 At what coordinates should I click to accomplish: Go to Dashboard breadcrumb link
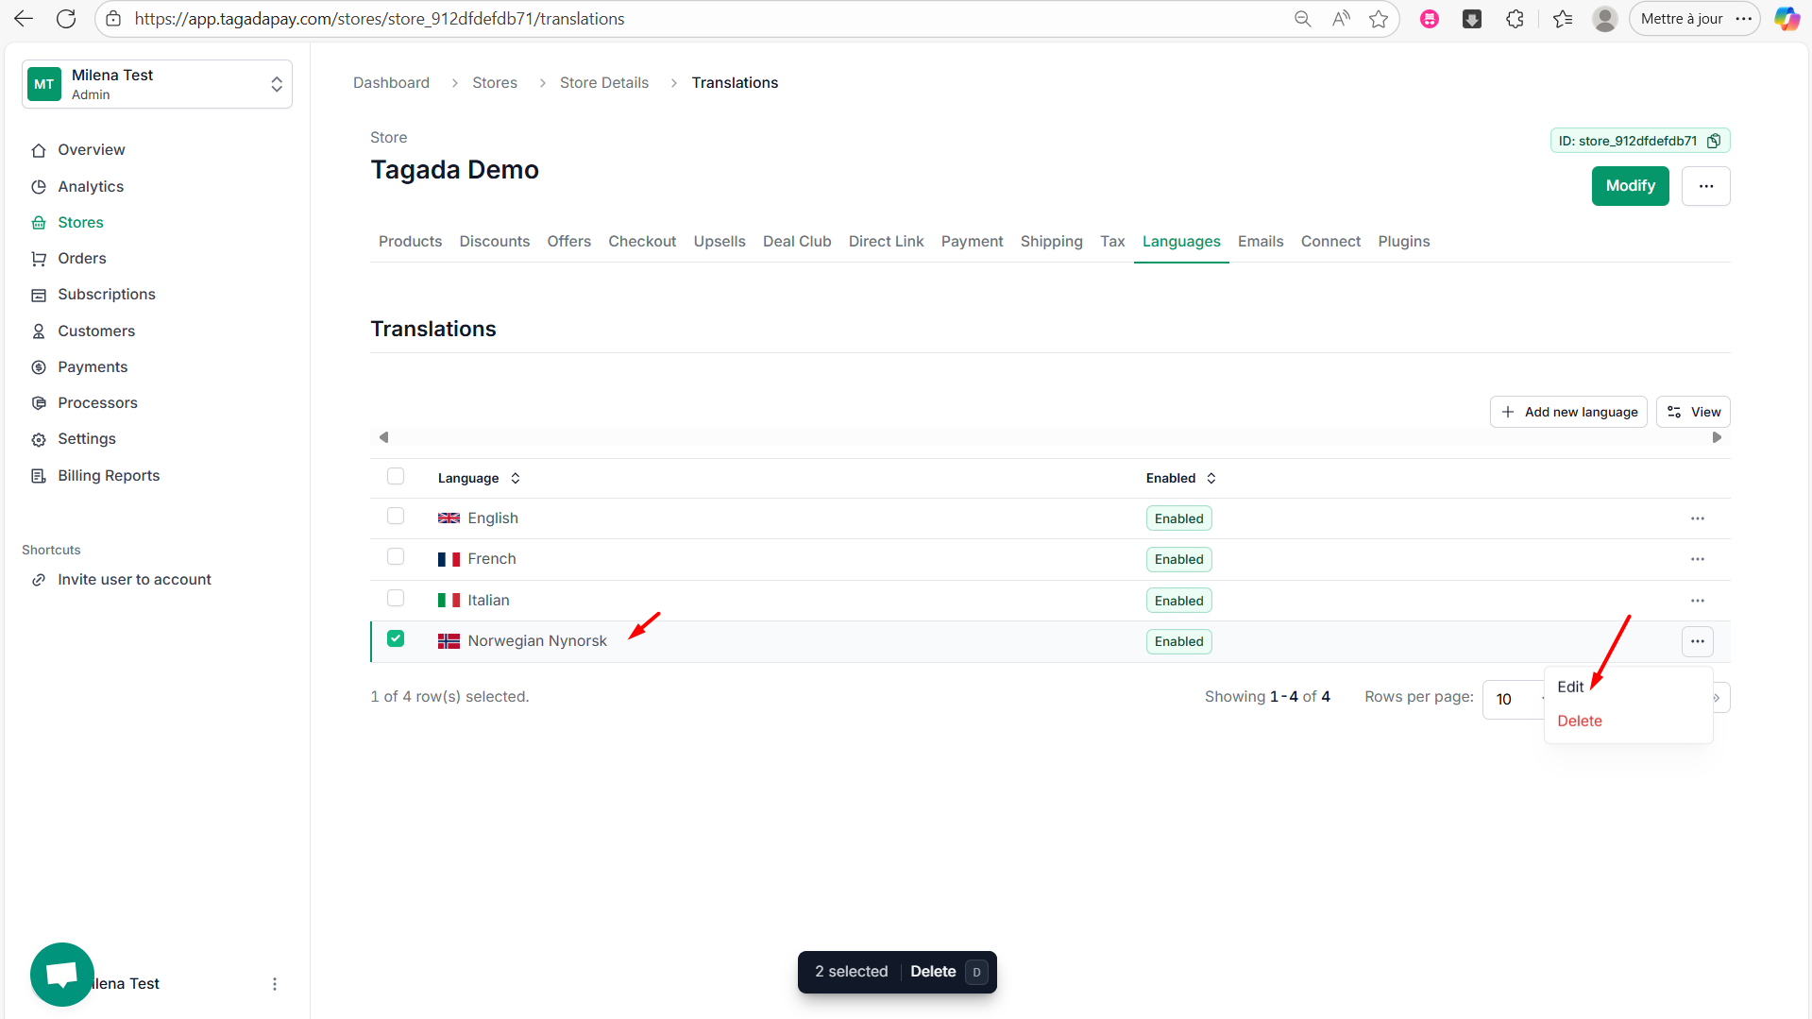pyautogui.click(x=391, y=83)
